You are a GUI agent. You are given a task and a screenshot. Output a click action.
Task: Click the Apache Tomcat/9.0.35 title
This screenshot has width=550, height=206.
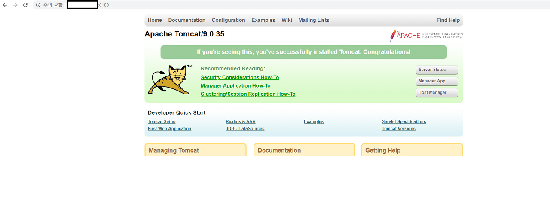184,34
